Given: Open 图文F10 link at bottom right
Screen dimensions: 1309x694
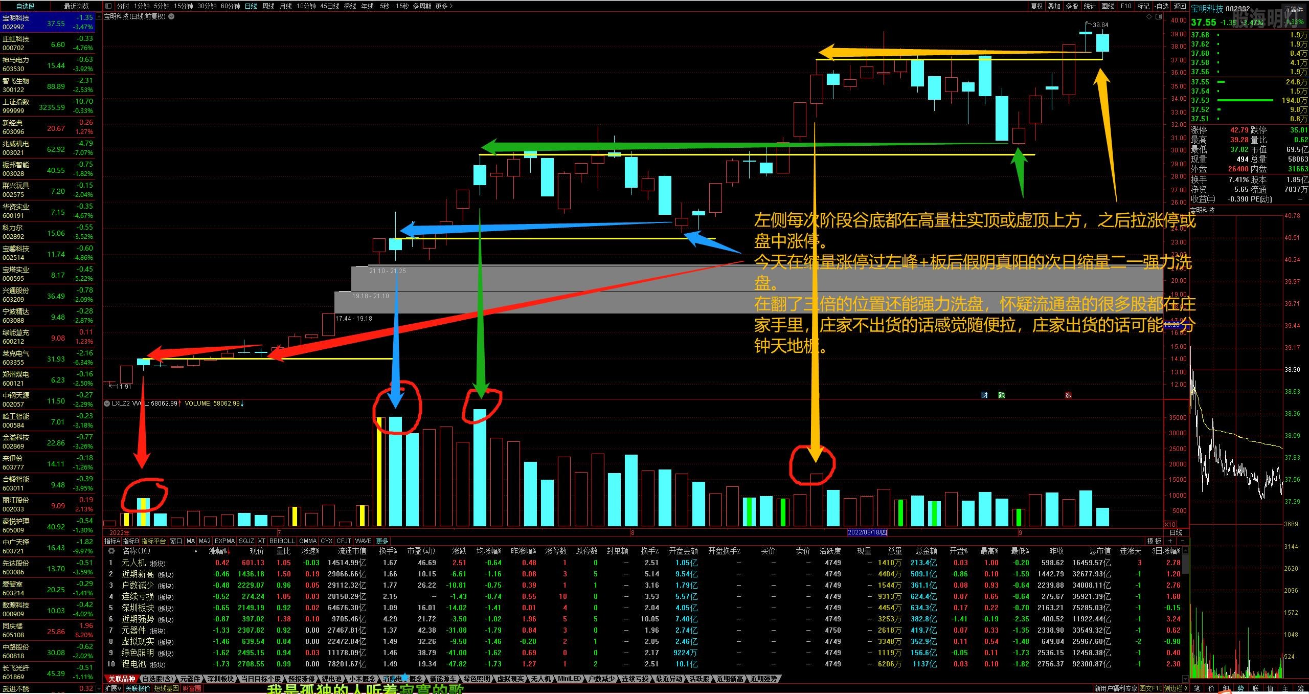Looking at the screenshot, I should click(1151, 688).
